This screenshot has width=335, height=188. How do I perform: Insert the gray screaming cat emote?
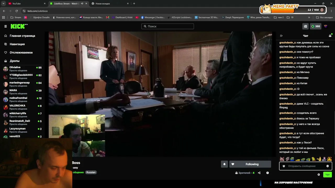click(287, 159)
